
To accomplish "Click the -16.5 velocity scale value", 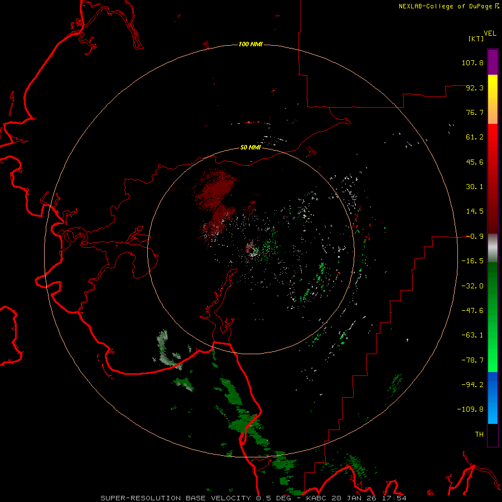I will tap(472, 261).
